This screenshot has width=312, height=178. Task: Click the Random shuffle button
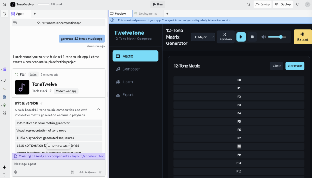tap(225, 37)
